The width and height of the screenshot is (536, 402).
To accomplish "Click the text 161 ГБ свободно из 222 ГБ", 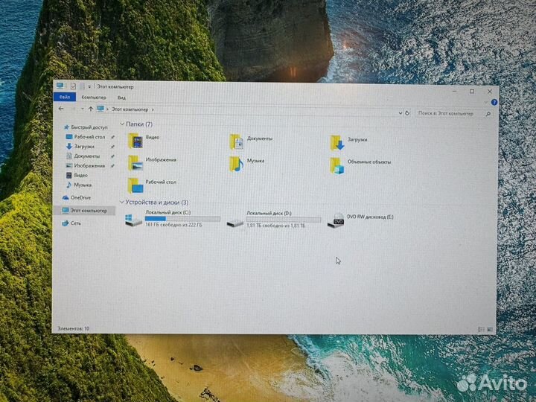I will tap(173, 225).
